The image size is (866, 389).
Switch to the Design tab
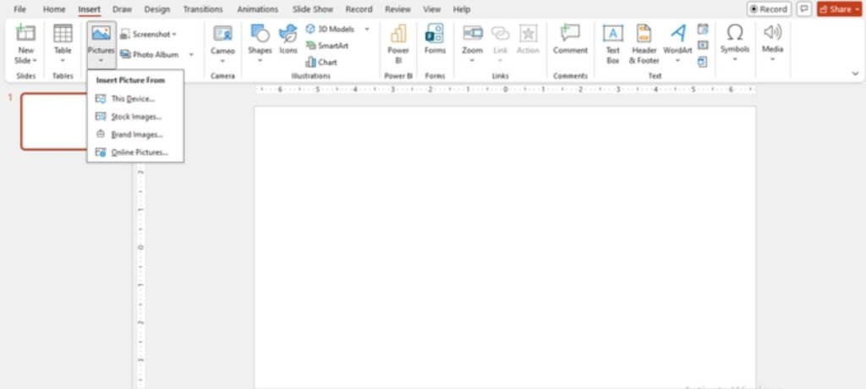pos(157,9)
